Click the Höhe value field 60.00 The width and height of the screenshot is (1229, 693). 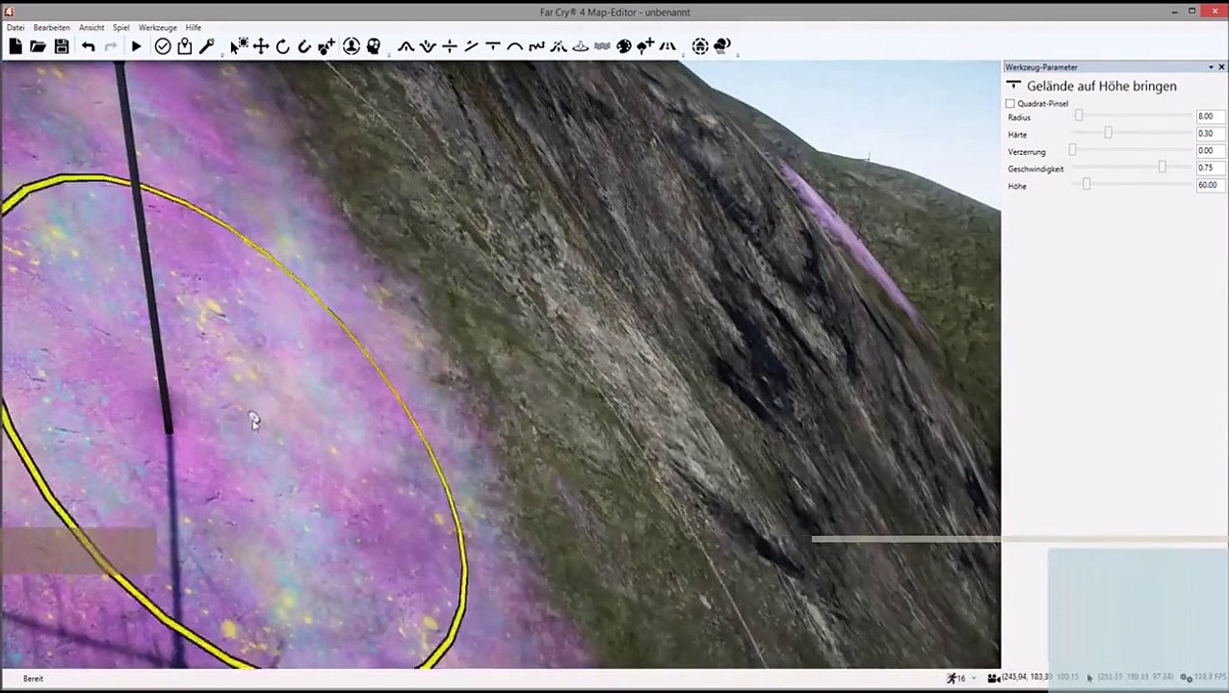(x=1210, y=185)
